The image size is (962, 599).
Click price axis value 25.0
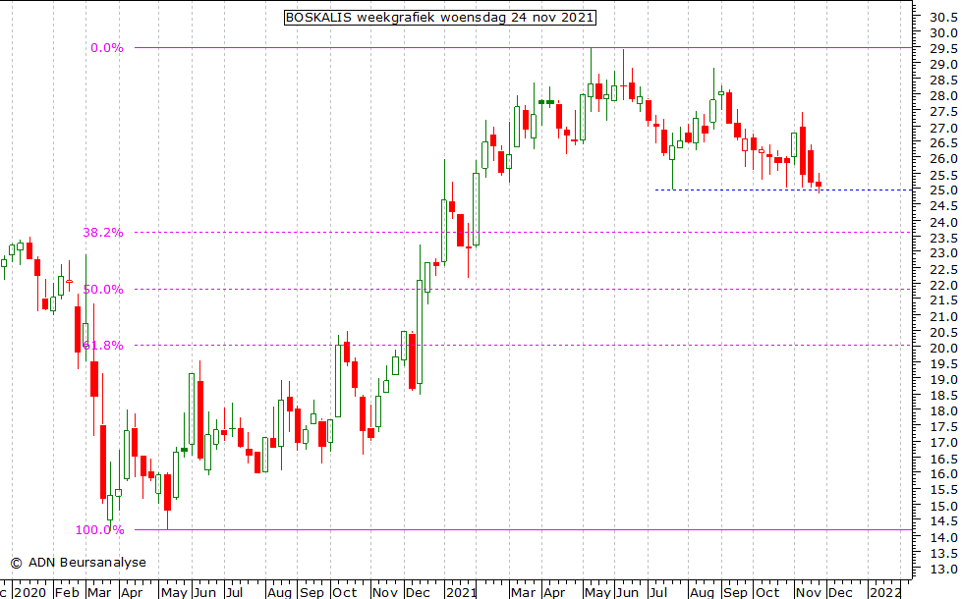(x=943, y=191)
